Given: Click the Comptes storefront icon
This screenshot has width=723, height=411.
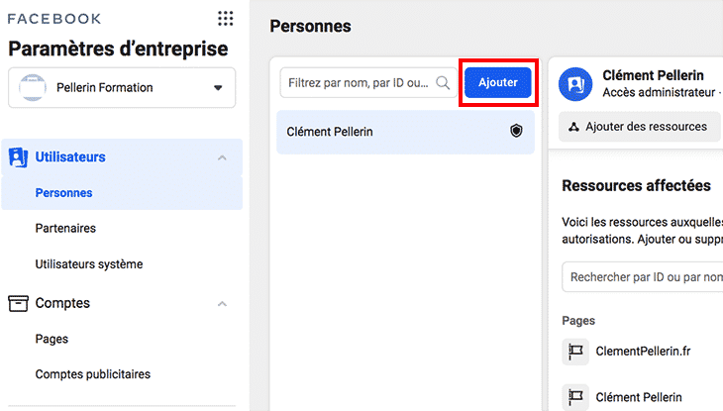Looking at the screenshot, I should click(x=19, y=303).
